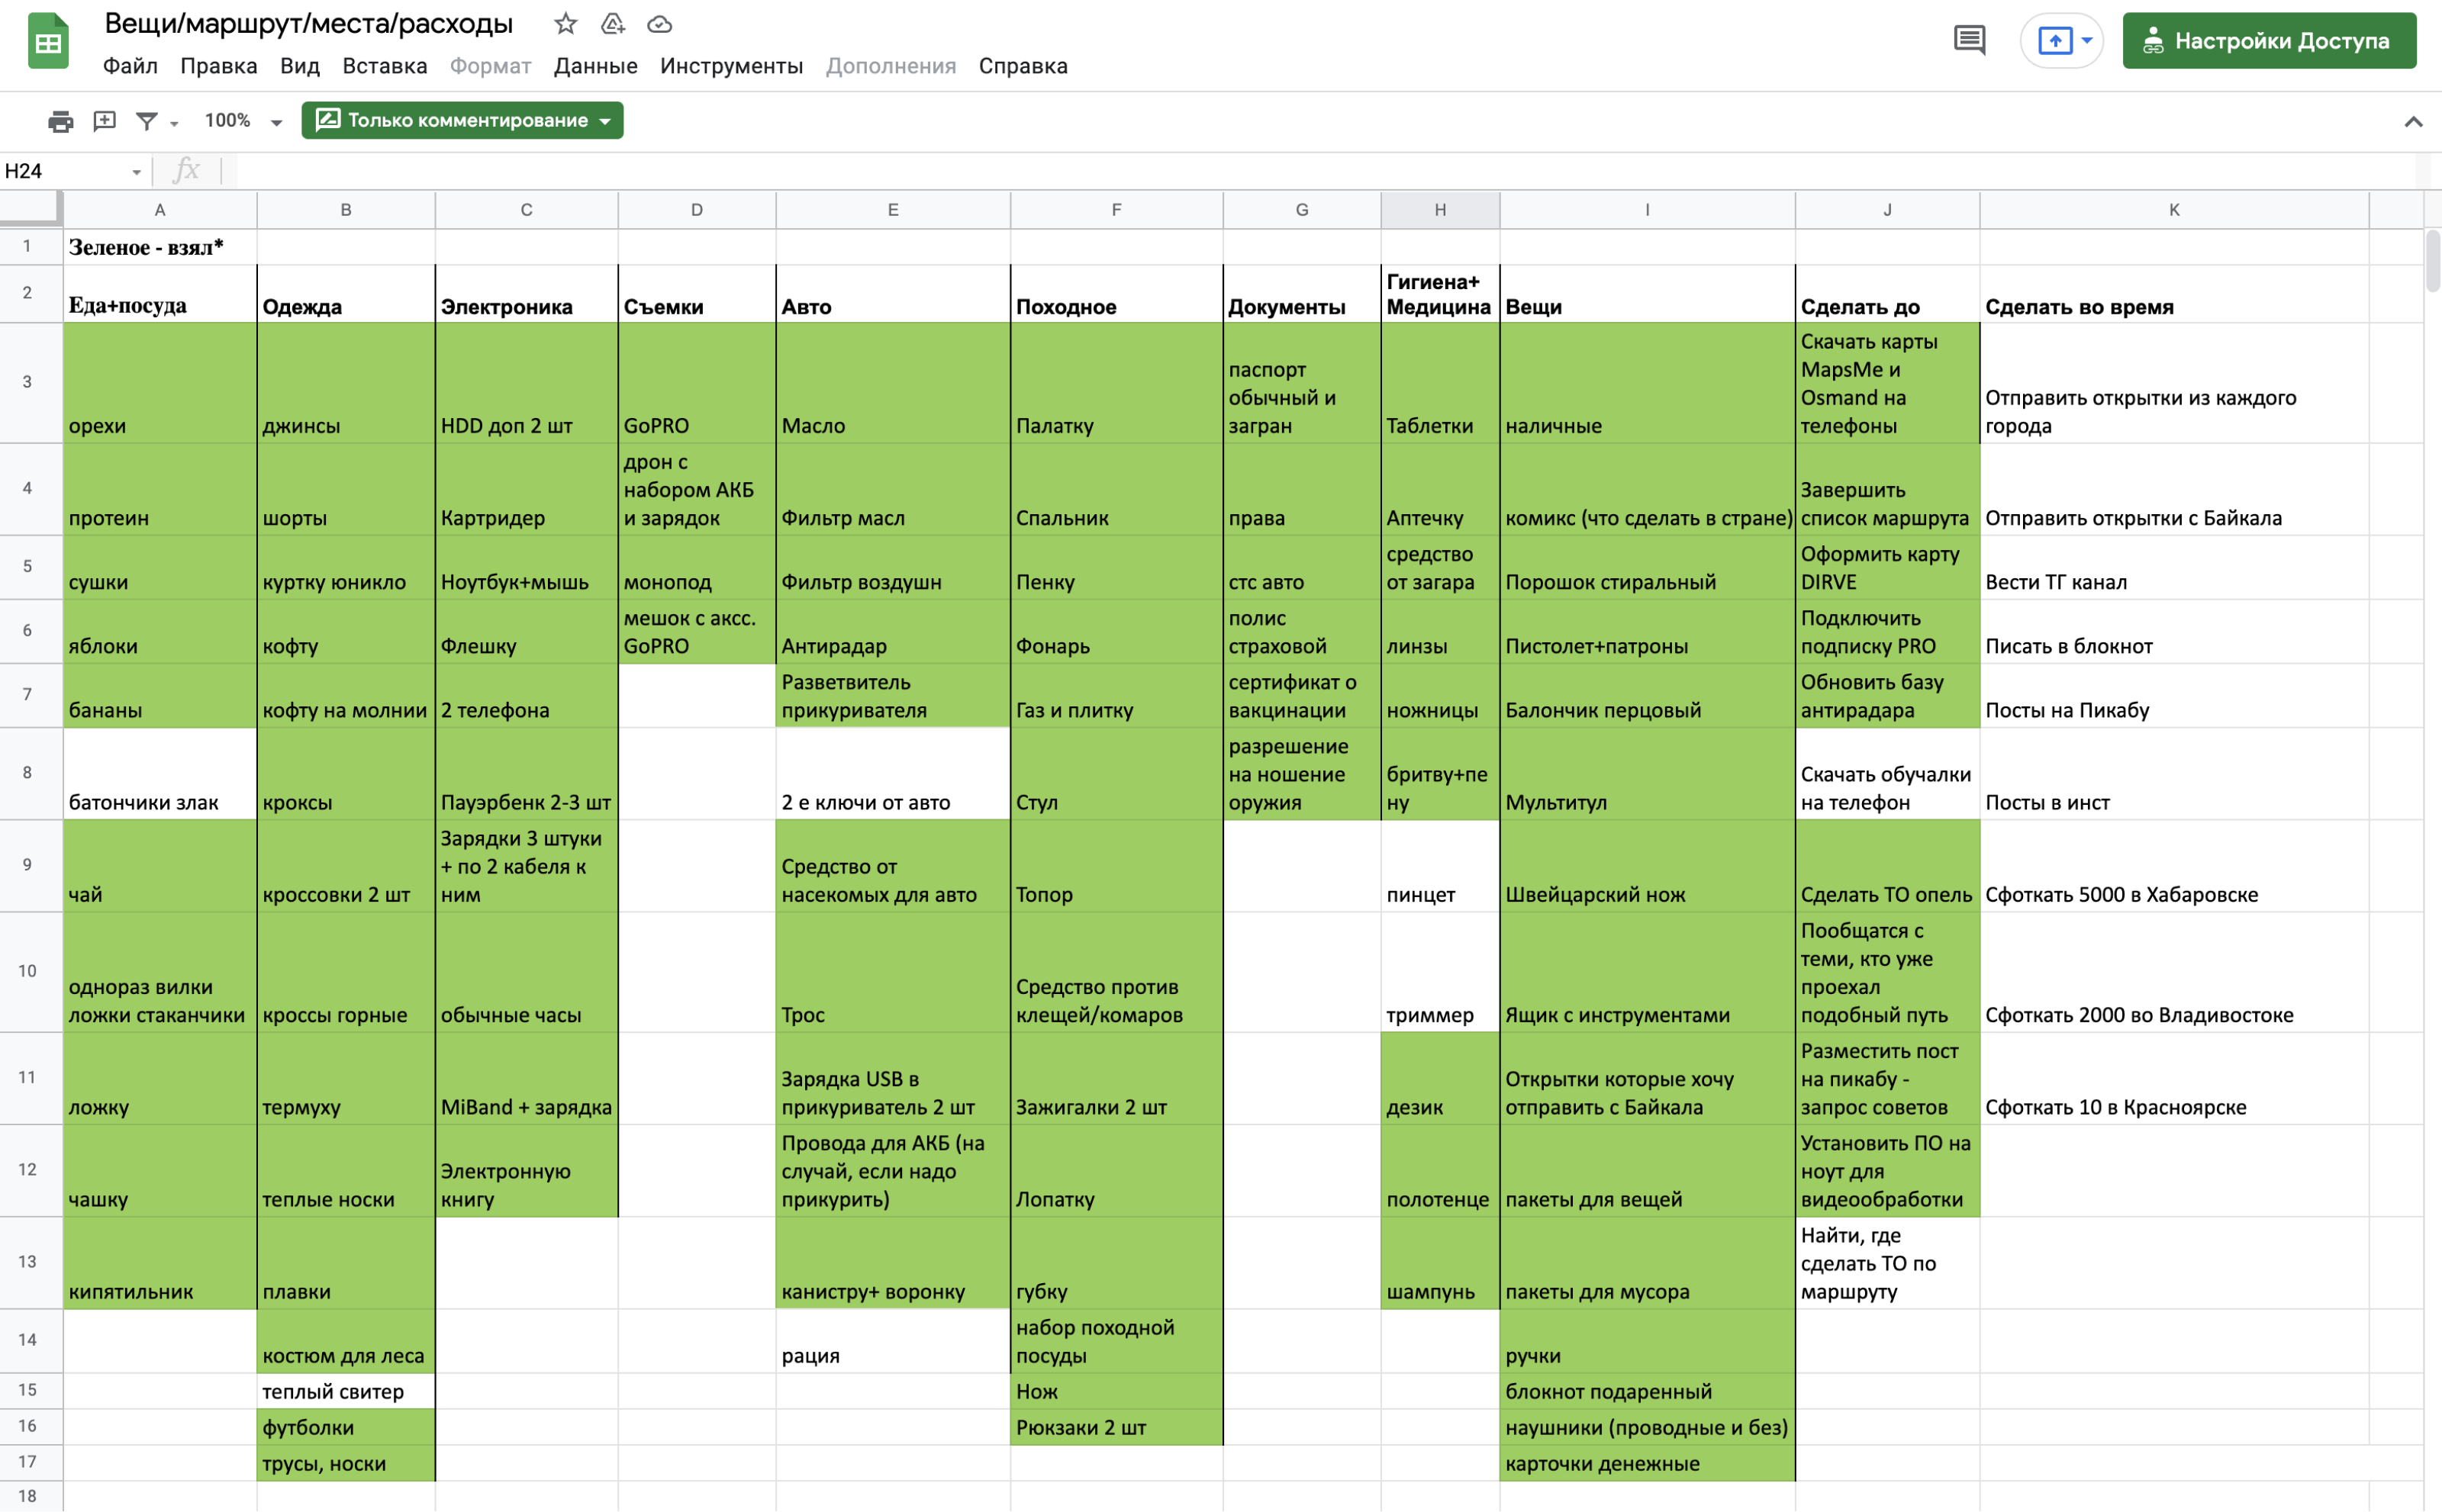This screenshot has width=2442, height=1512.
Task: Click the present to meeting icon
Action: tap(2055, 41)
